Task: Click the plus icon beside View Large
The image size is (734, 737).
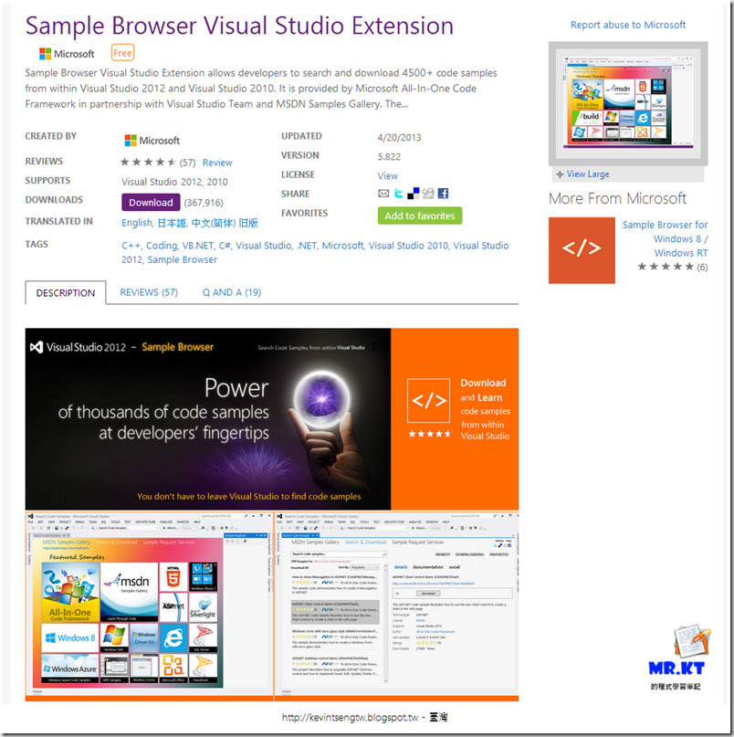Action: click(x=560, y=174)
